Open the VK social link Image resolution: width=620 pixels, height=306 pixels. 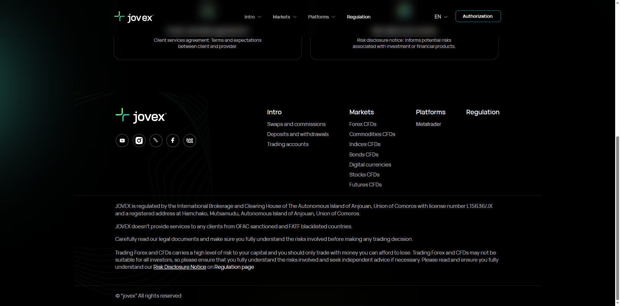(190, 141)
